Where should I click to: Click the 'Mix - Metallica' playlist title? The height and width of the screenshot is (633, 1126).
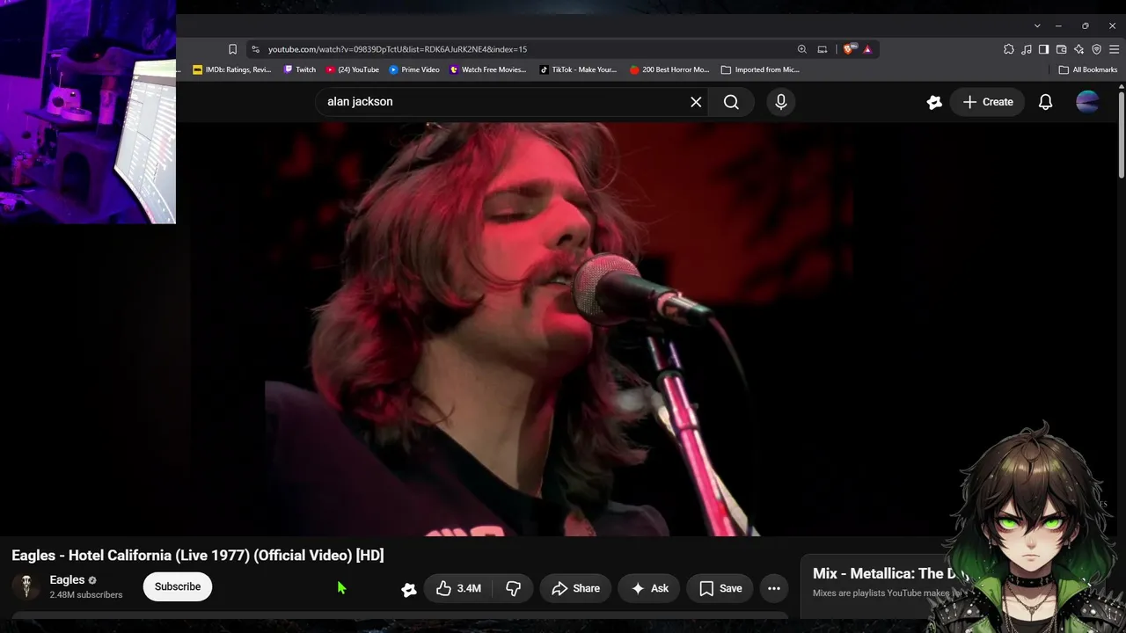(x=888, y=573)
